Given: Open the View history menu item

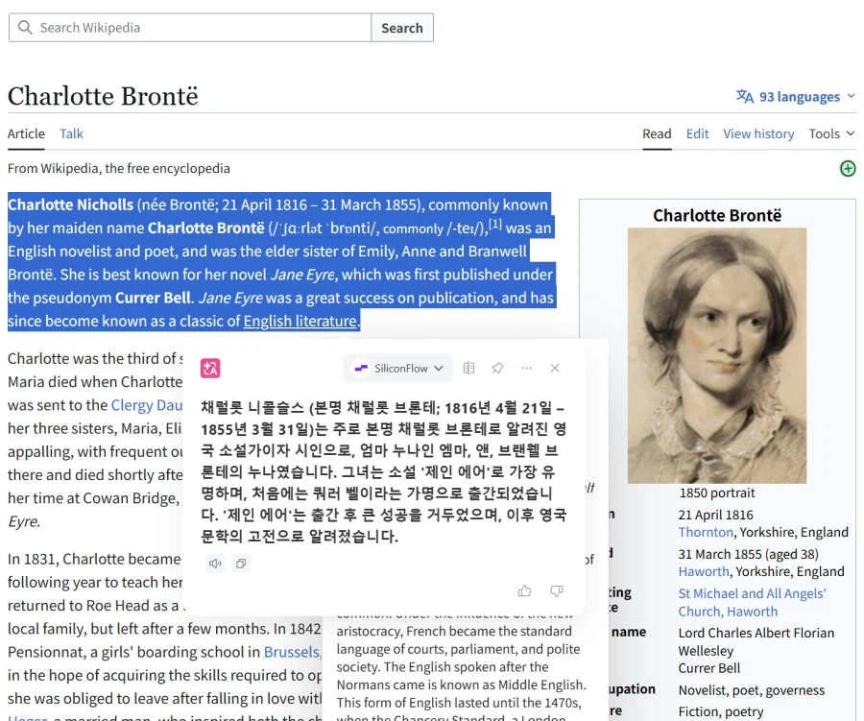Looking at the screenshot, I should coord(758,133).
